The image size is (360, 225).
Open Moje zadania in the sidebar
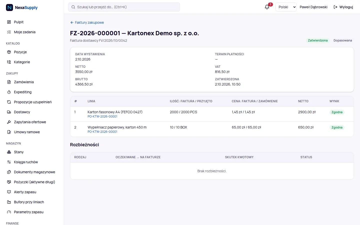tap(32, 32)
